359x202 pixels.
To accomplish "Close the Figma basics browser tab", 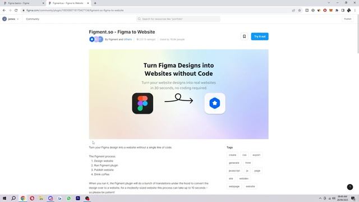I will coord(43,3).
